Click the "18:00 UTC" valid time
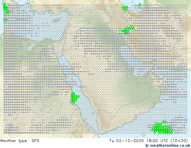The image size is (191, 148). pos(158,141)
